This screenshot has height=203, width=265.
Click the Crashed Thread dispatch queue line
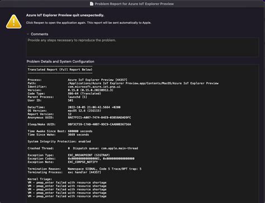[83, 148]
